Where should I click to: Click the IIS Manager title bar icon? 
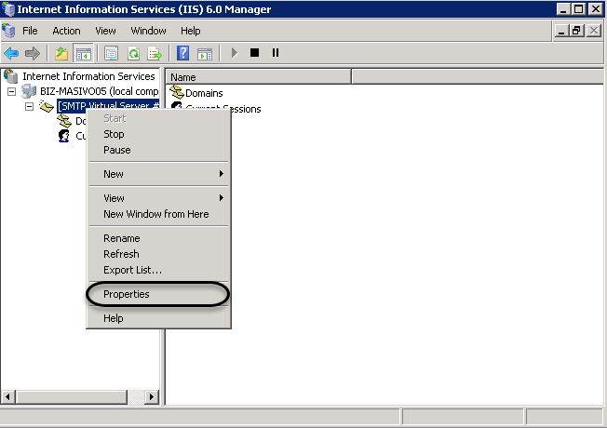click(x=8, y=9)
